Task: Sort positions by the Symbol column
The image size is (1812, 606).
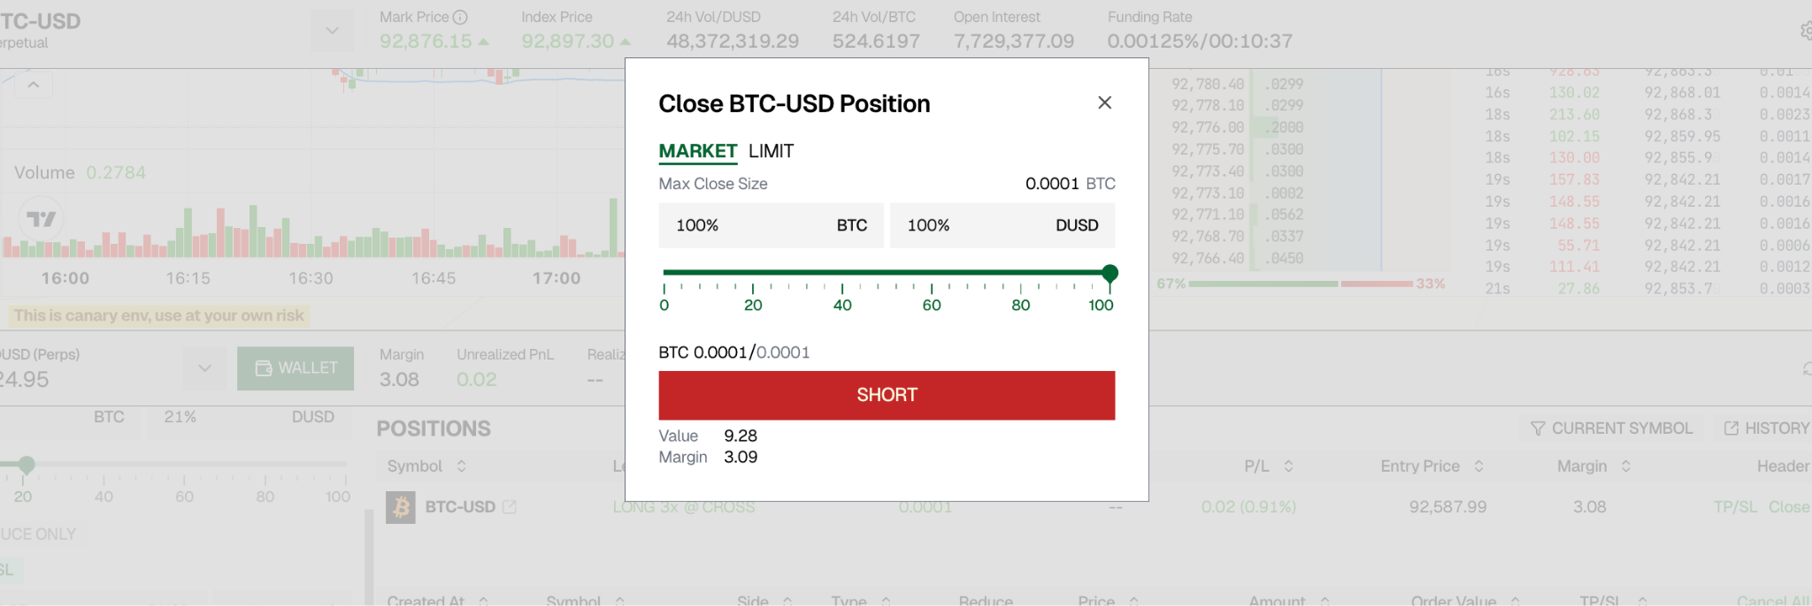Action: (x=461, y=466)
